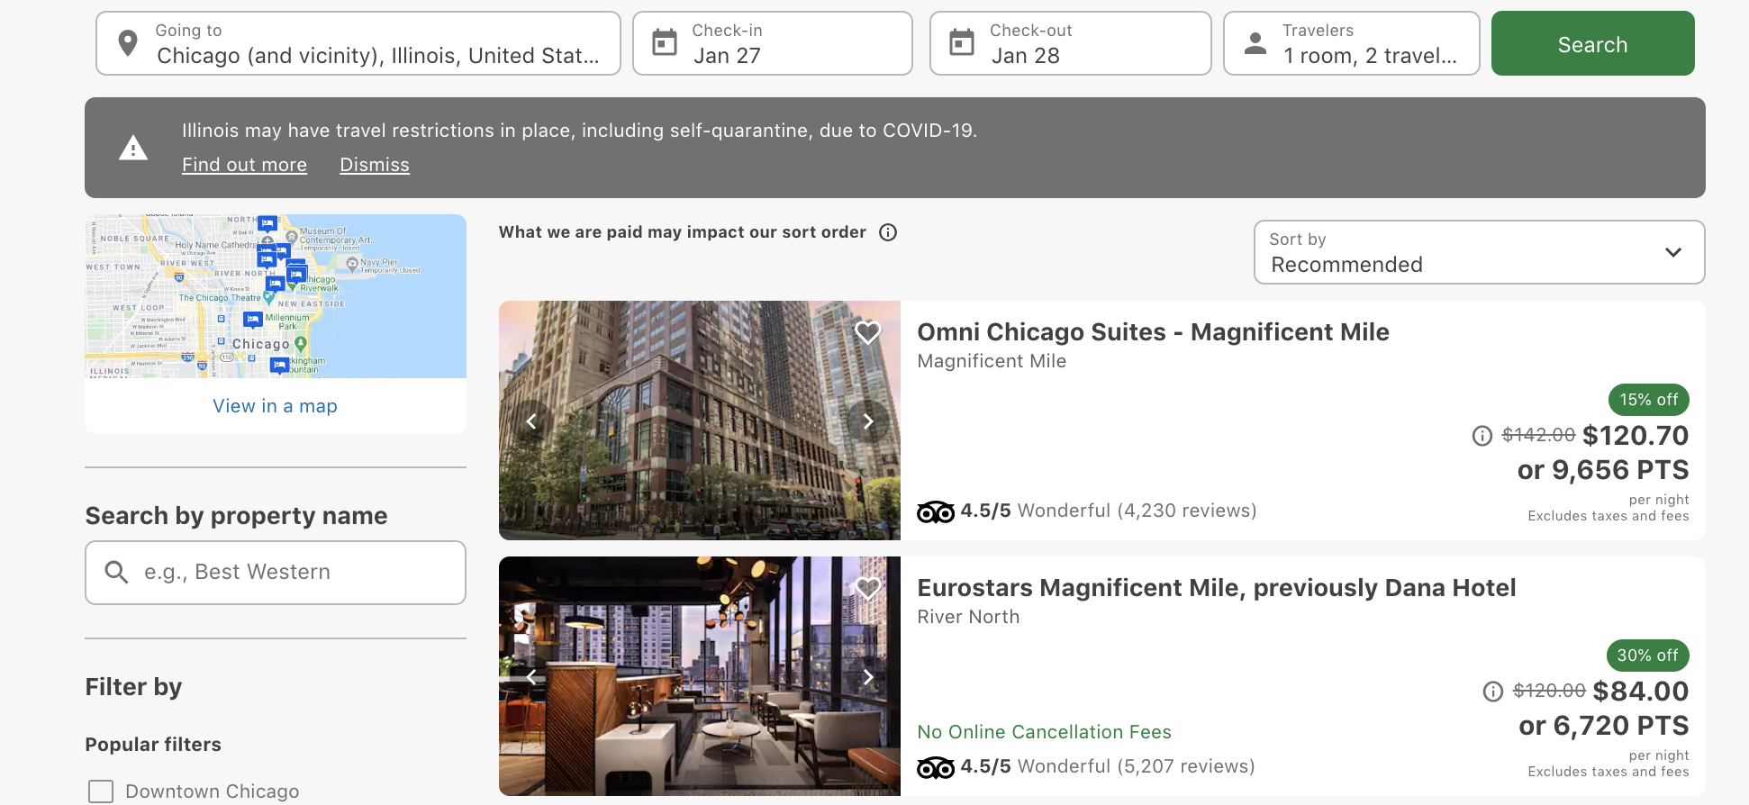Screen dimensions: 1749x805
Task: Change the Check-out date Jan 28
Action: [x=1071, y=43]
